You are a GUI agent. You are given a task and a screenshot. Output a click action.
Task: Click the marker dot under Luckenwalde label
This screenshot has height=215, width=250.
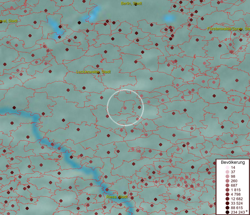click(x=98, y=73)
